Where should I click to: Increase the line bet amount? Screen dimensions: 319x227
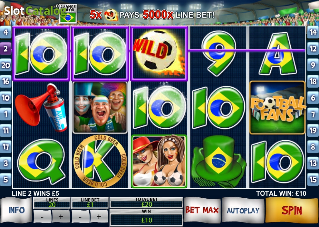pos(99,217)
